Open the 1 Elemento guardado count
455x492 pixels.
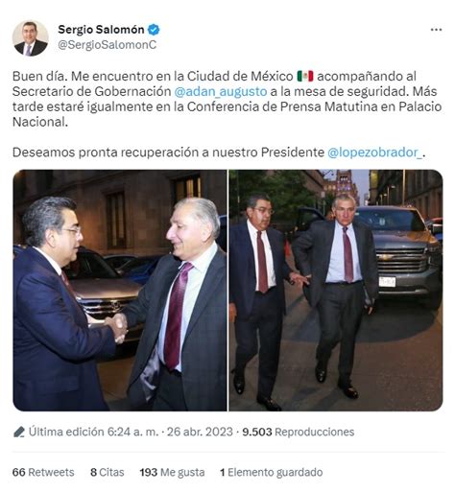click(x=272, y=472)
